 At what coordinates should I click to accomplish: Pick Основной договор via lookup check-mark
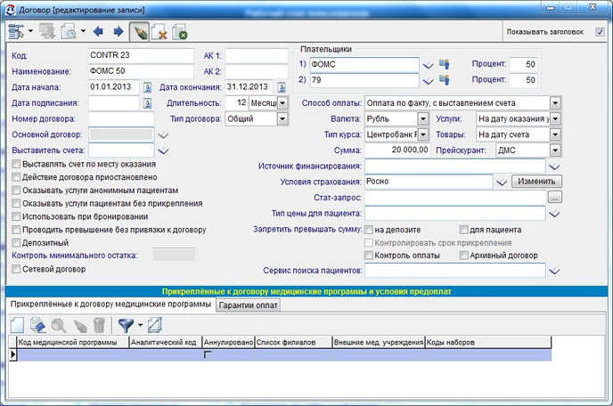pos(163,134)
